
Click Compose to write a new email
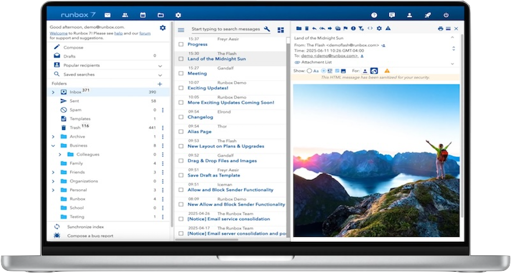pos(73,47)
